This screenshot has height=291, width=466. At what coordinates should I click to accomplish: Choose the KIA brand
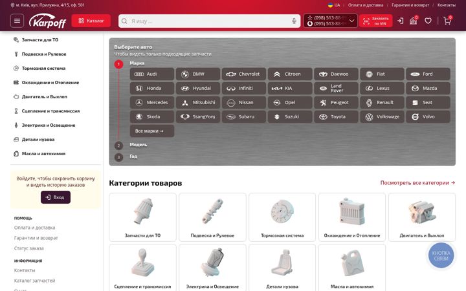[290, 88]
